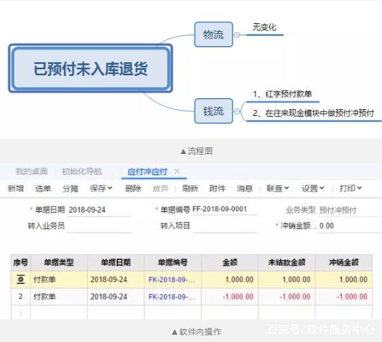Image resolution: width=382 pixels, height=342 pixels.
Task: Open the first FK-2018-09 document link
Action: 172,279
